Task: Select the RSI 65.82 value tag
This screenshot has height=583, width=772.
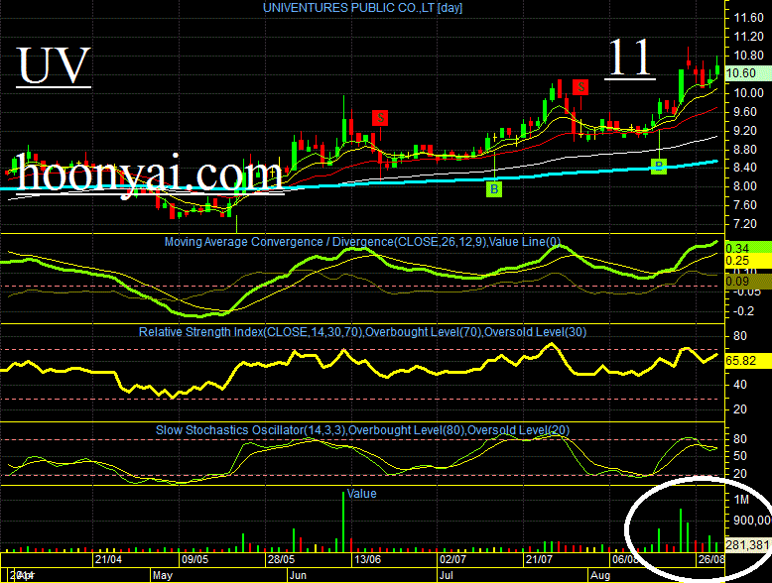Action: point(748,361)
